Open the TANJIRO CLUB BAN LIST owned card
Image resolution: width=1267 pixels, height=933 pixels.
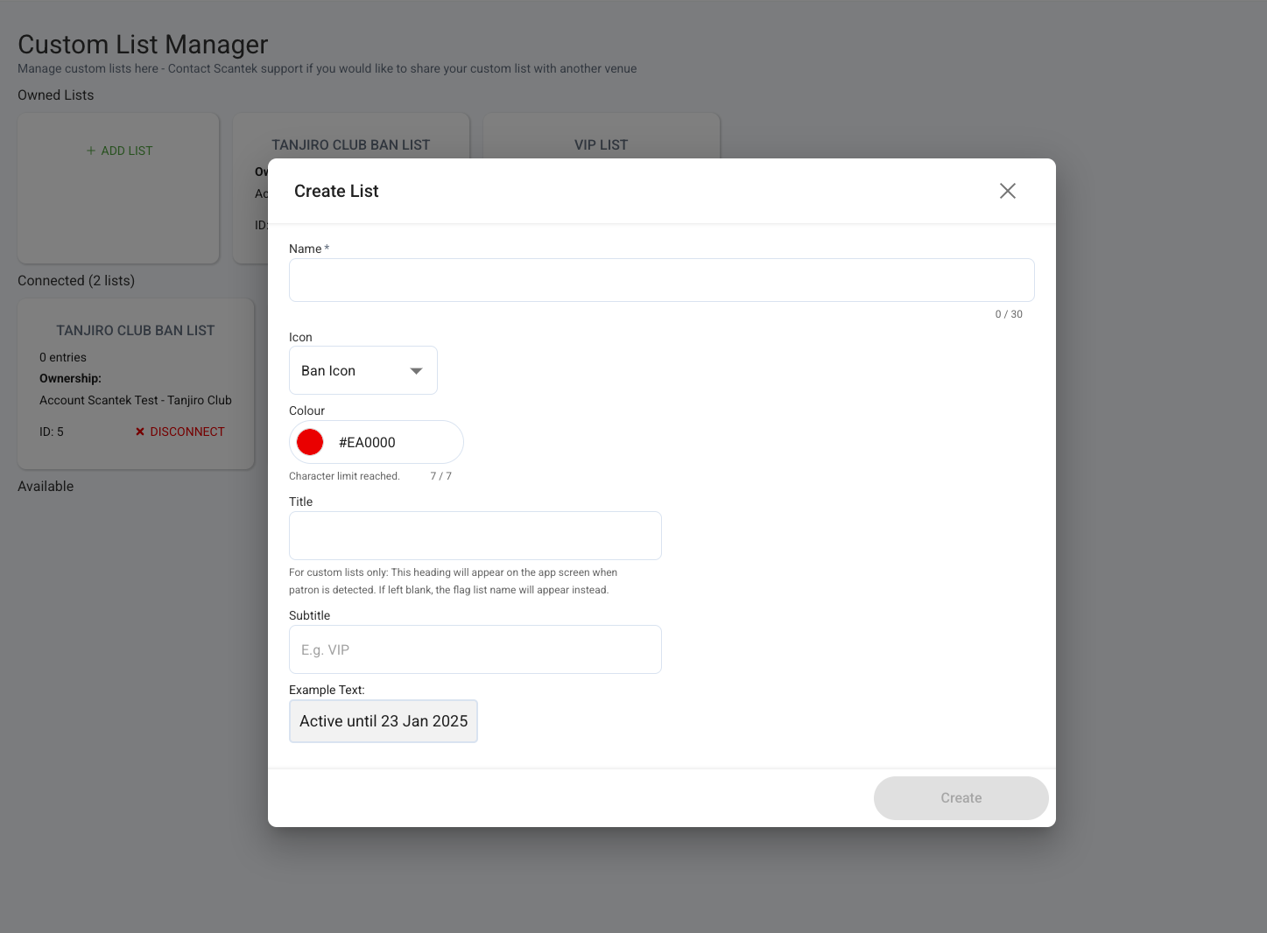(350, 144)
